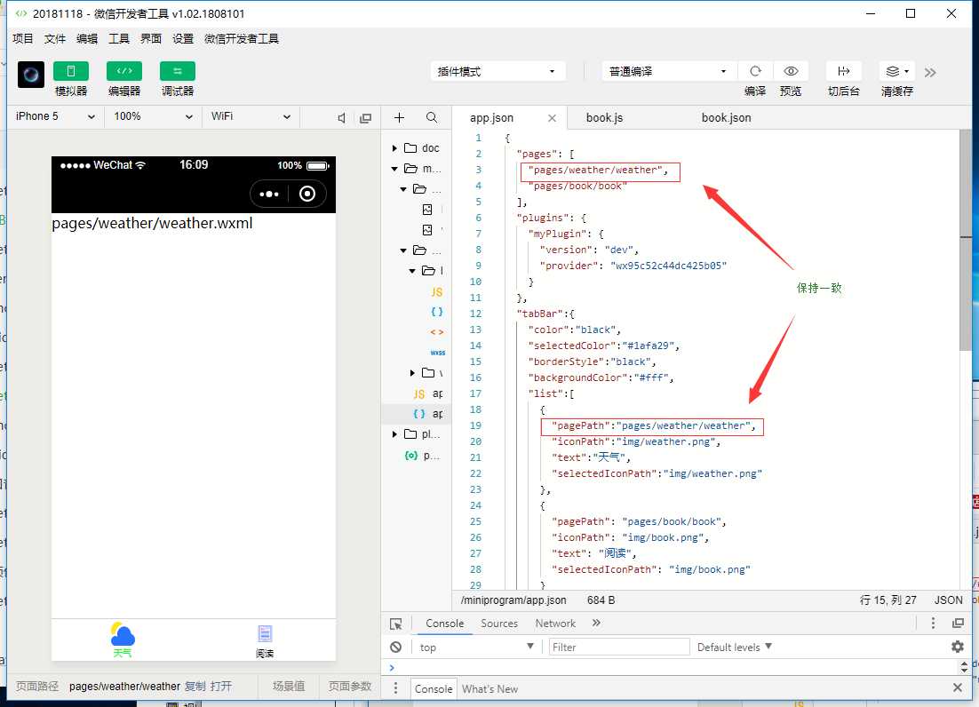Open the 普通编译 compile mode dropdown
The width and height of the screenshot is (979, 707).
tap(668, 71)
